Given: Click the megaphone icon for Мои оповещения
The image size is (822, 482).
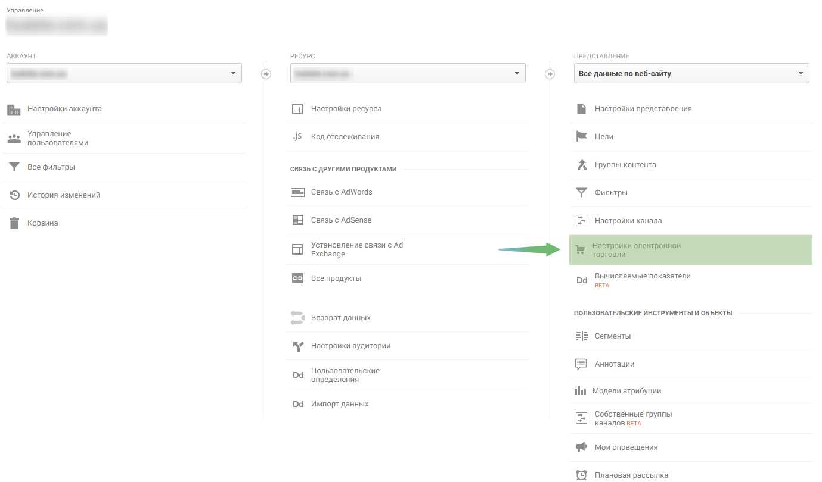Looking at the screenshot, I should click(581, 447).
